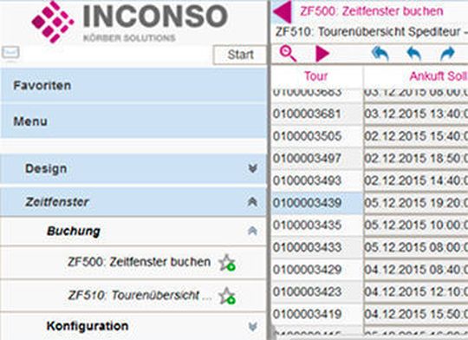The height and width of the screenshot is (340, 468).
Task: Add ZF500 Zeitfenster buchen to favorites star
Action: click(227, 263)
